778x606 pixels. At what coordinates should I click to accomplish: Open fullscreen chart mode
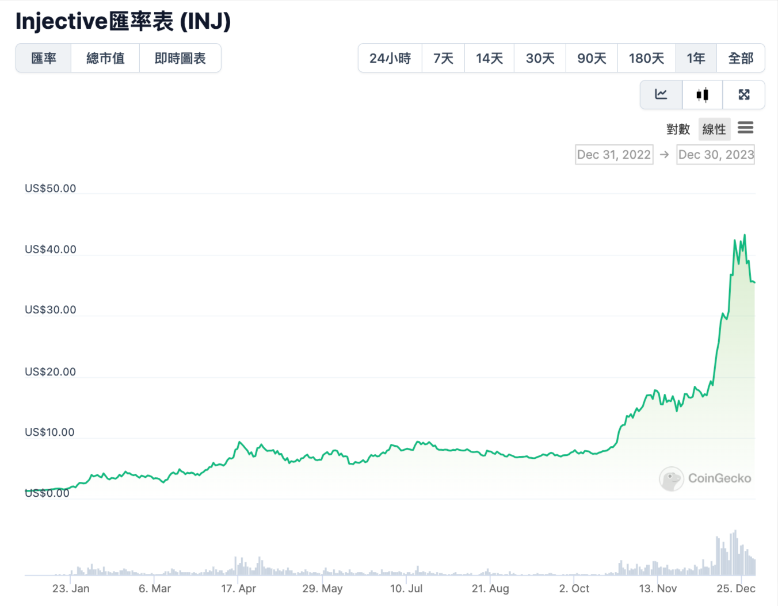[x=744, y=94]
